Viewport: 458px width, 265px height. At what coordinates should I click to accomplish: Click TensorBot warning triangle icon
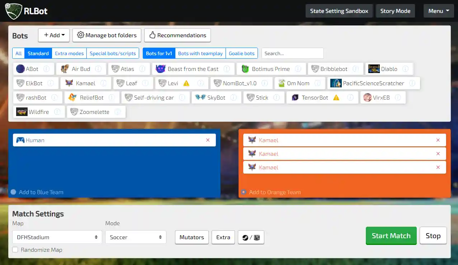point(336,97)
